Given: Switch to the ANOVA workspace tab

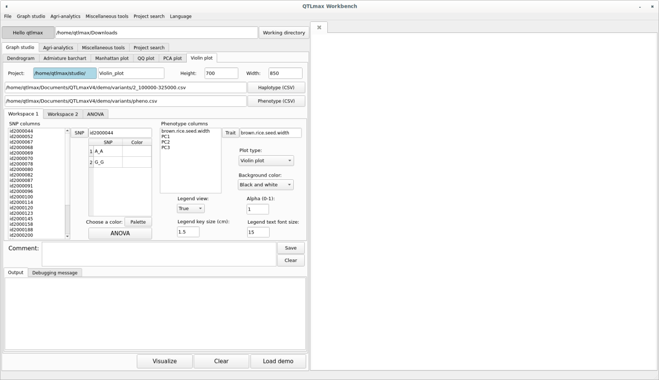Looking at the screenshot, I should point(95,114).
